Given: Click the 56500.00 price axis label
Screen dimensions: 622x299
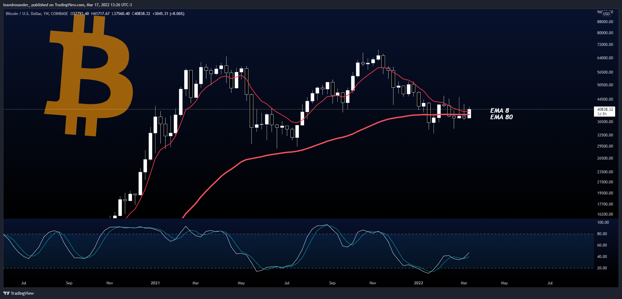Looking at the screenshot, I should coord(605,72).
